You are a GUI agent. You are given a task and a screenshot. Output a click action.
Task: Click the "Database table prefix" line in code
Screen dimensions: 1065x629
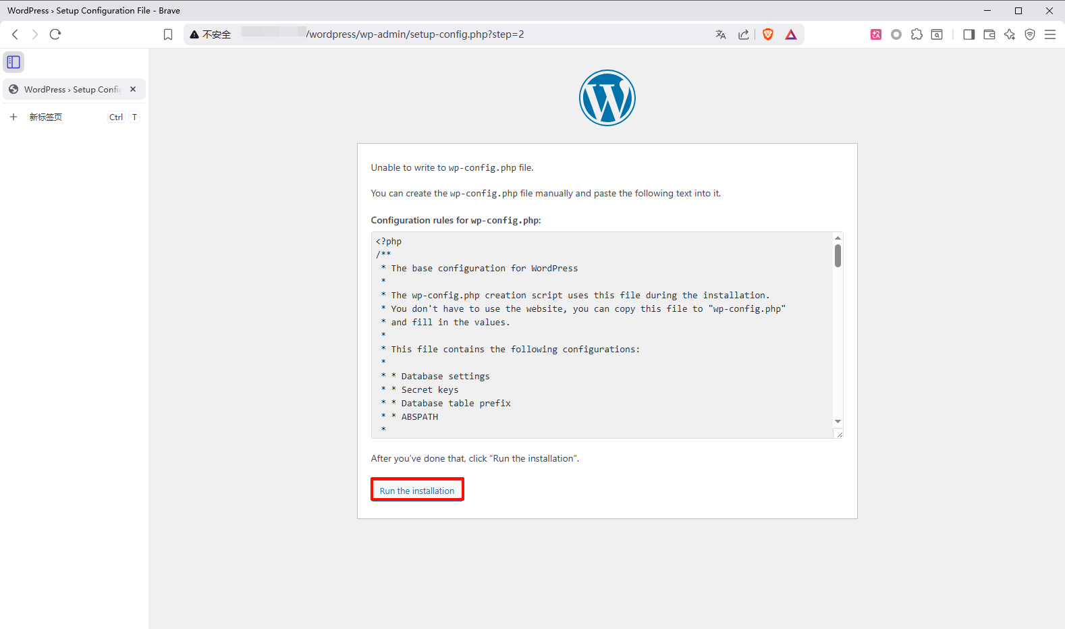[x=456, y=403]
